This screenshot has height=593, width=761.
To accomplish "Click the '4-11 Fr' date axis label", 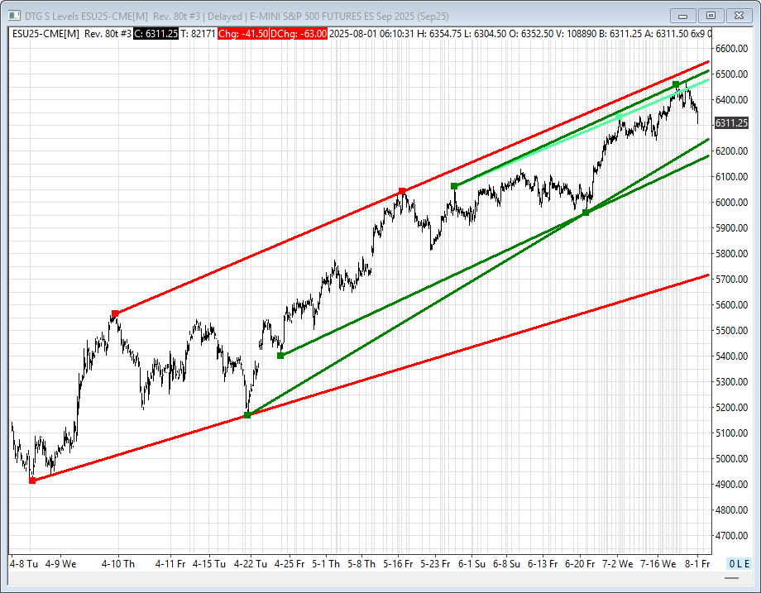I will pyautogui.click(x=170, y=564).
